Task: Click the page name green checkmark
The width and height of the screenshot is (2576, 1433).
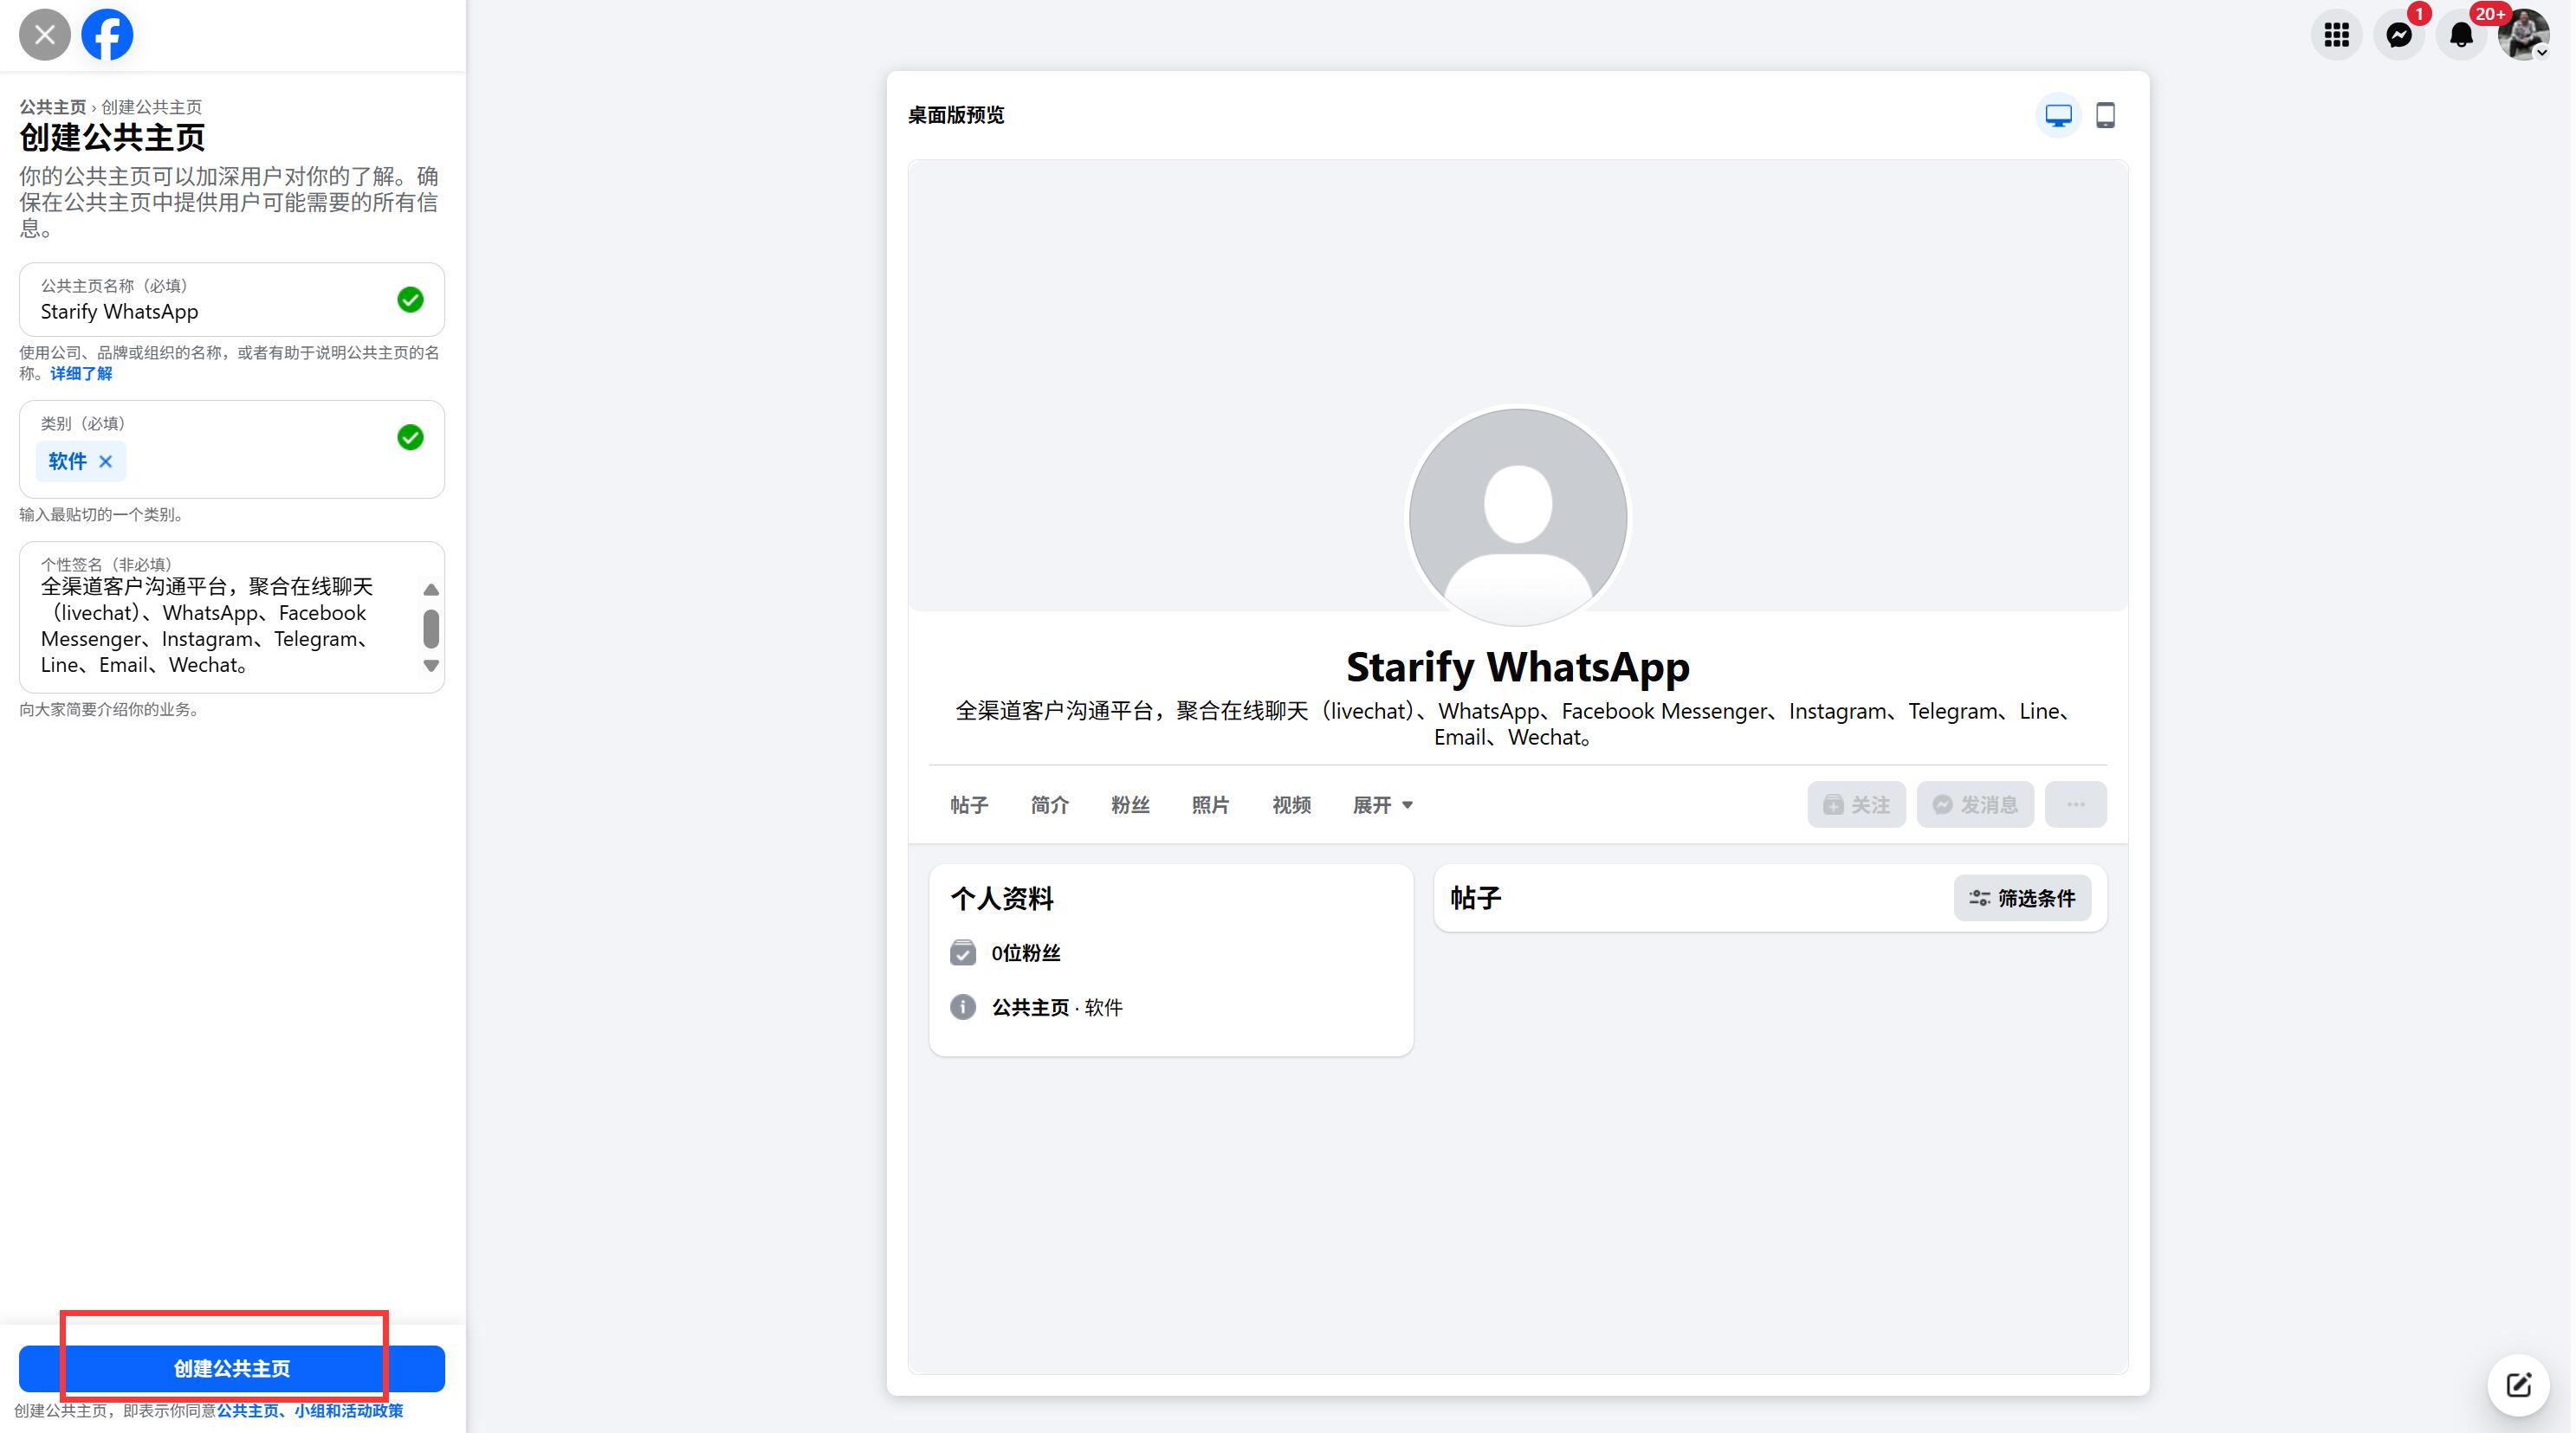Action: point(411,300)
